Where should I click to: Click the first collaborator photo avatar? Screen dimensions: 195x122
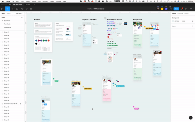point(158,9)
